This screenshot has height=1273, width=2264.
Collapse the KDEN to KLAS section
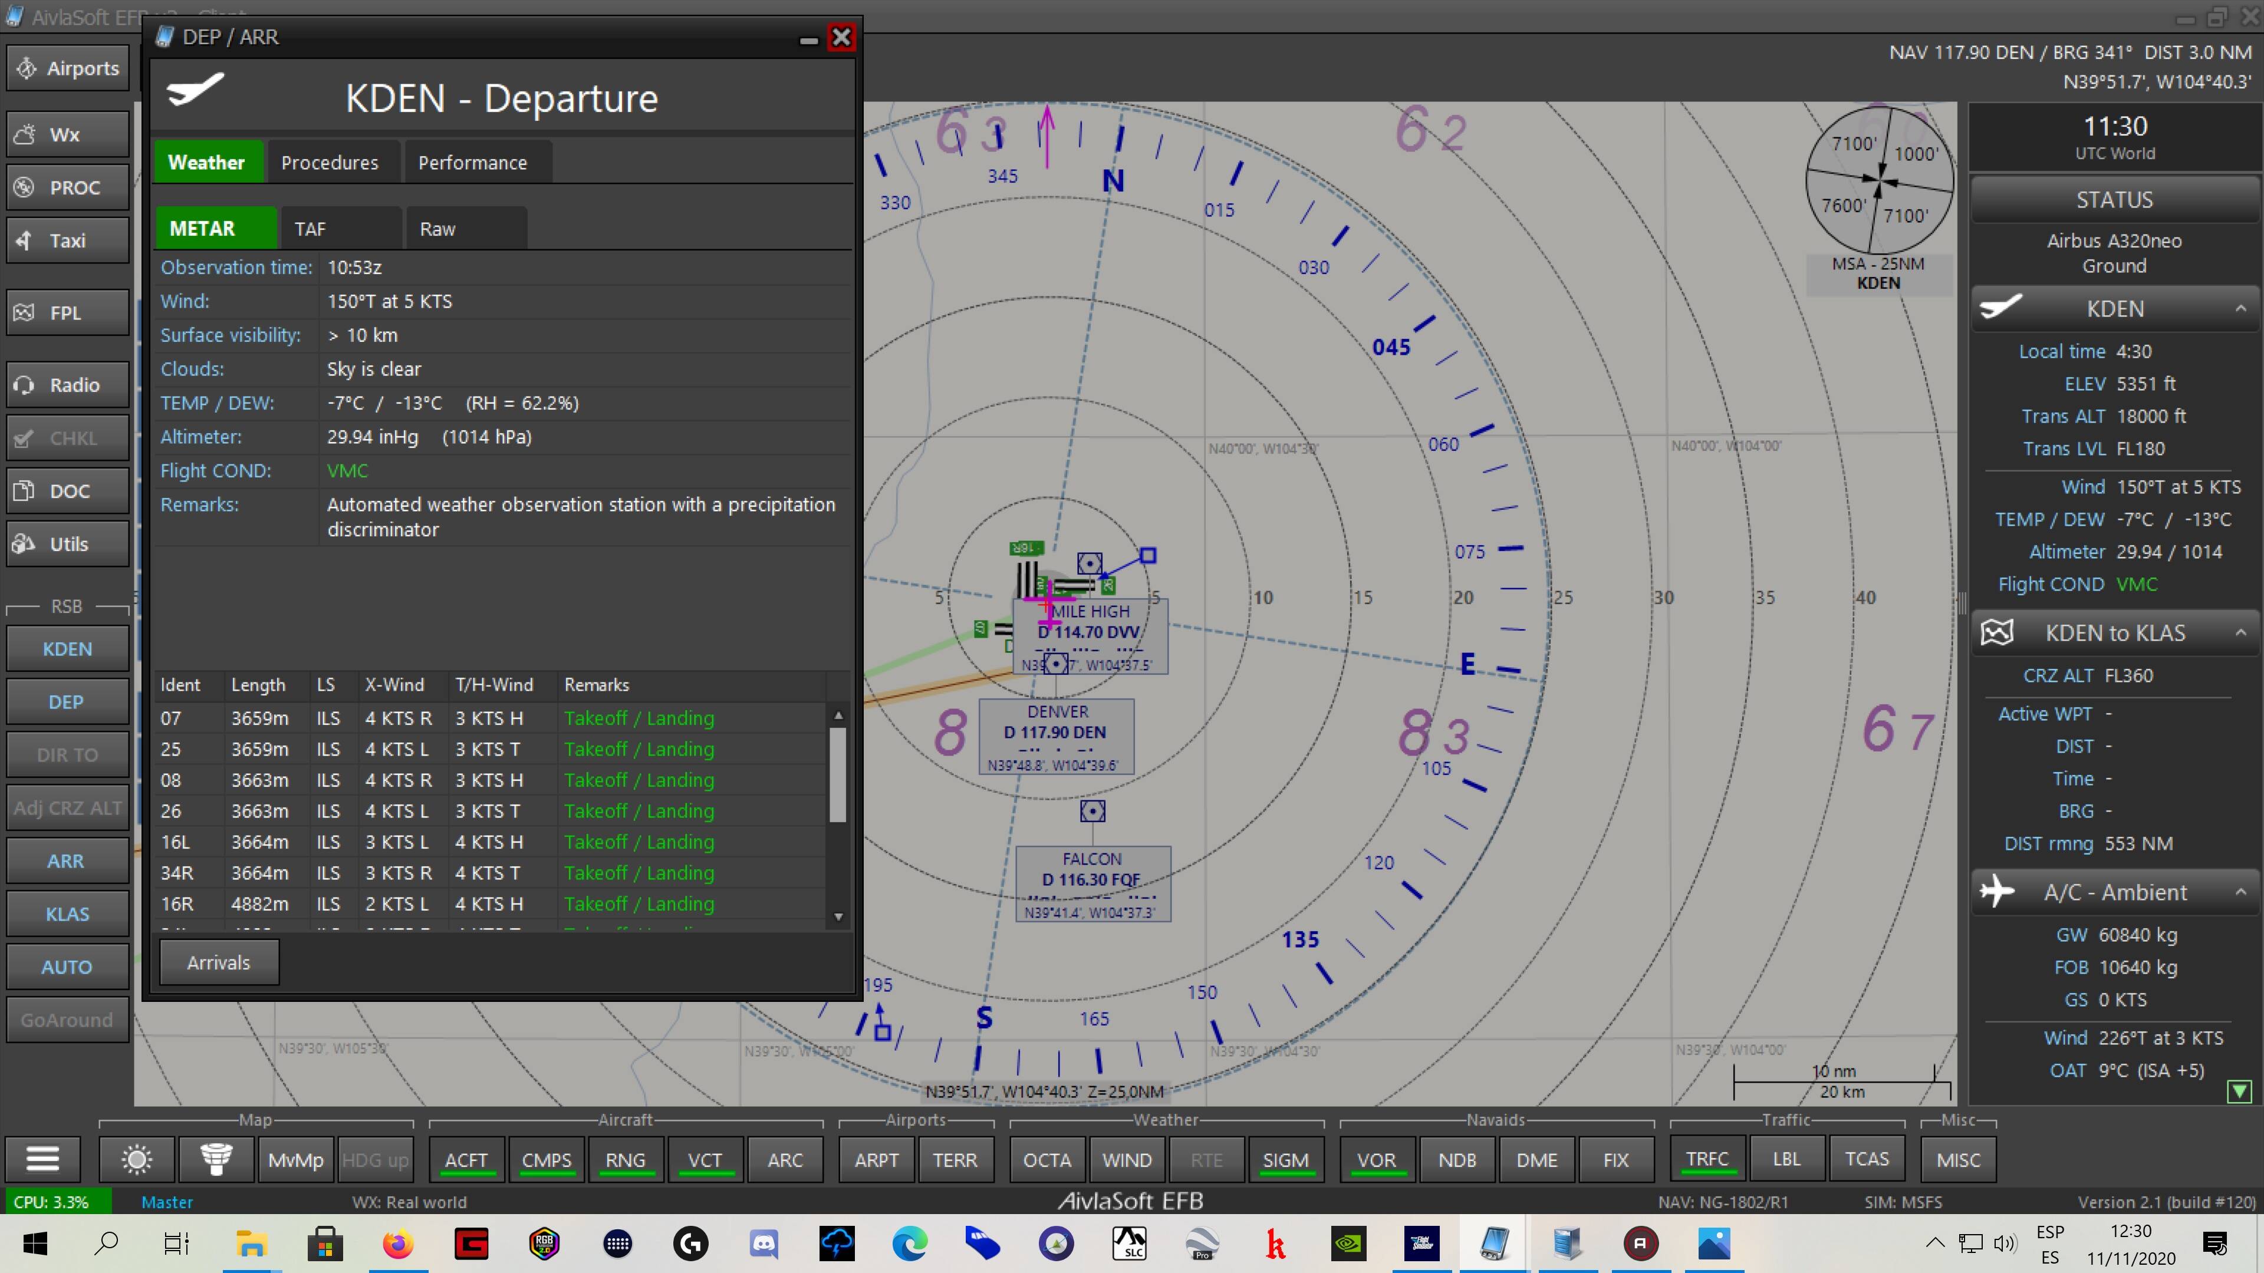coord(2240,634)
